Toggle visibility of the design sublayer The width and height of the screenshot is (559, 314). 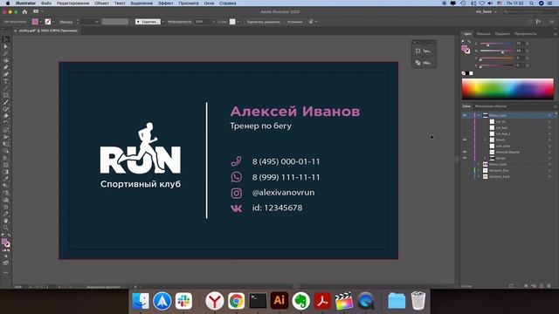pyautogui.click(x=465, y=158)
